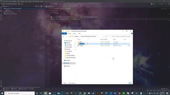The width and height of the screenshot is (170, 95).
Task: Select the main.py editor tab in PyCharm
Action: [x=49, y=6]
